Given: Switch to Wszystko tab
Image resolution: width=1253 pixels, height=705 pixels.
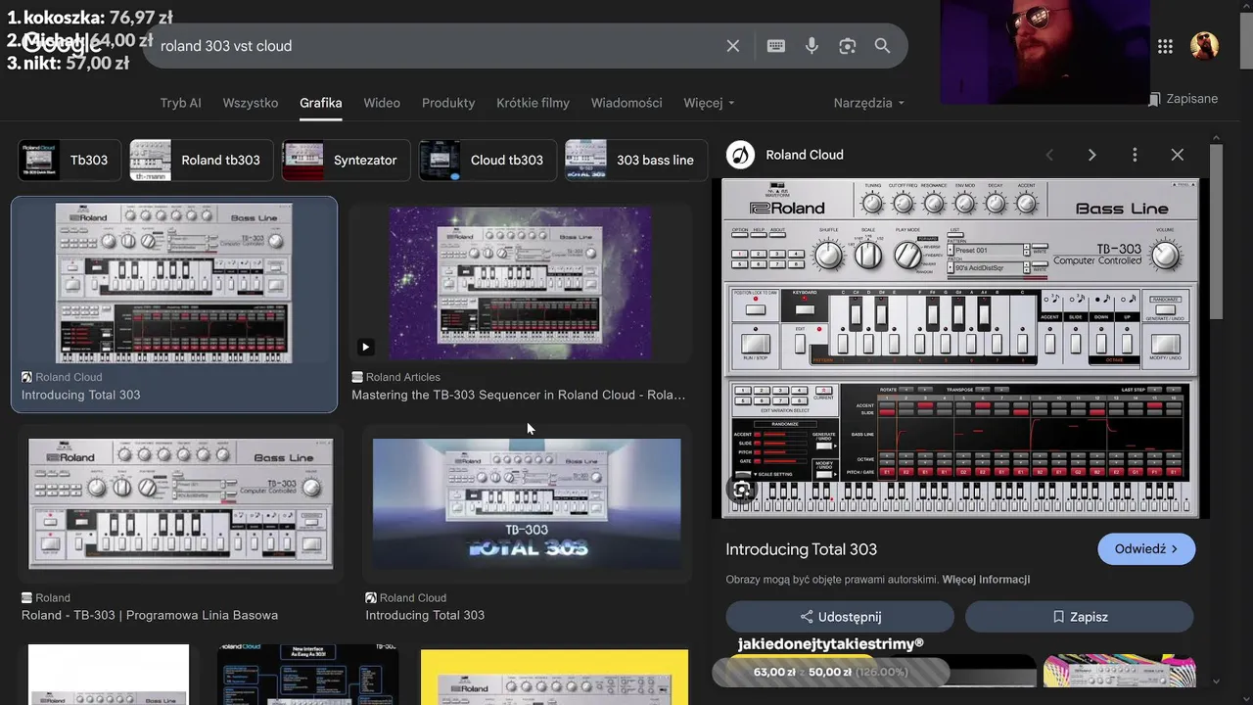Looking at the screenshot, I should [251, 103].
